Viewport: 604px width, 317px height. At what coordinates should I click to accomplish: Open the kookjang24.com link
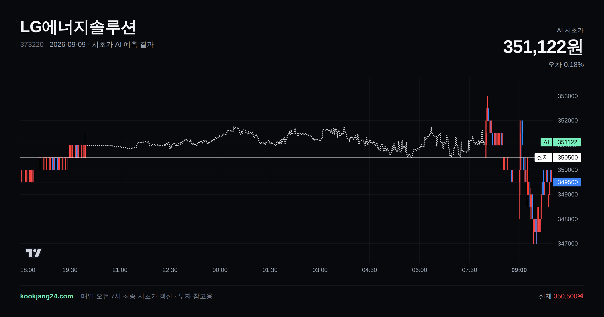coord(47,296)
